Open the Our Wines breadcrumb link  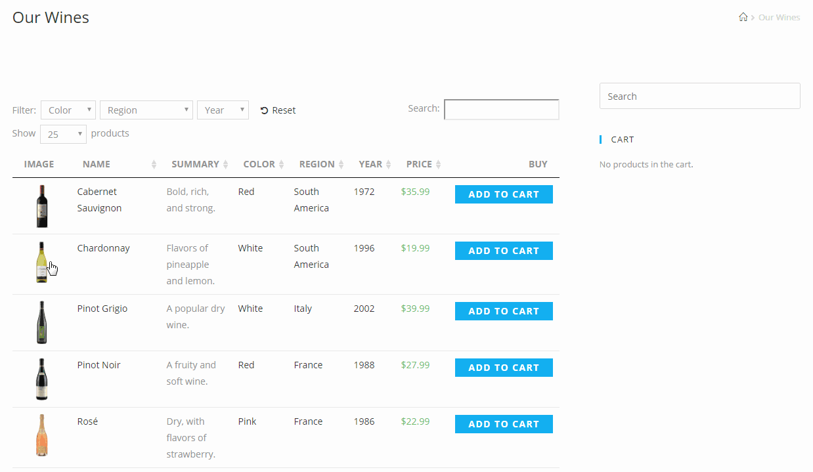tap(779, 17)
